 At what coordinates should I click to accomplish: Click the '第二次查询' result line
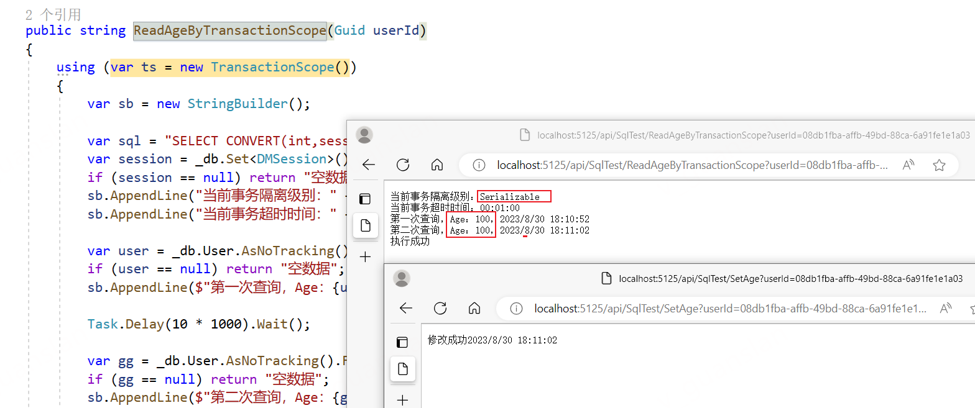point(489,230)
